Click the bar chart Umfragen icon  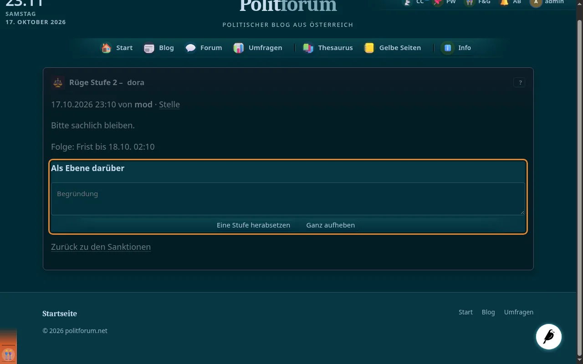tap(239, 48)
